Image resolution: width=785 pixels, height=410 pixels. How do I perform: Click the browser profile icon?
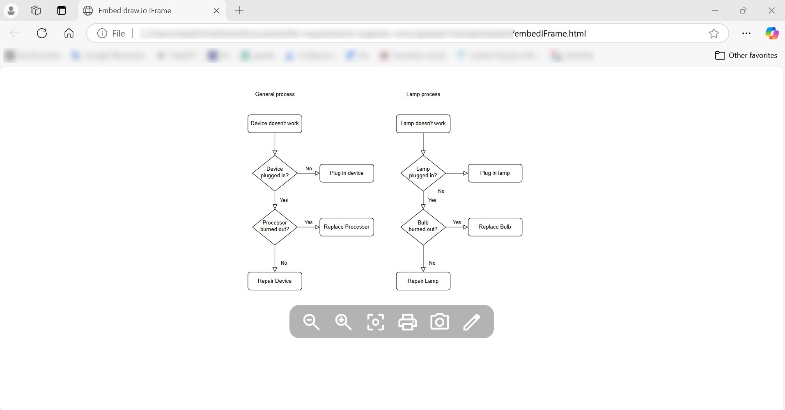[x=11, y=11]
